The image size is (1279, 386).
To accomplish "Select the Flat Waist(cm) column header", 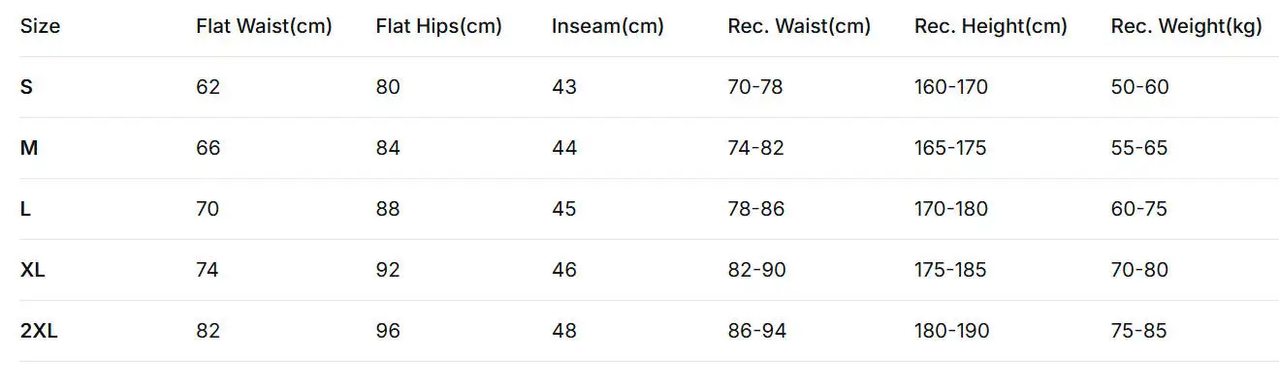I will click(x=264, y=27).
